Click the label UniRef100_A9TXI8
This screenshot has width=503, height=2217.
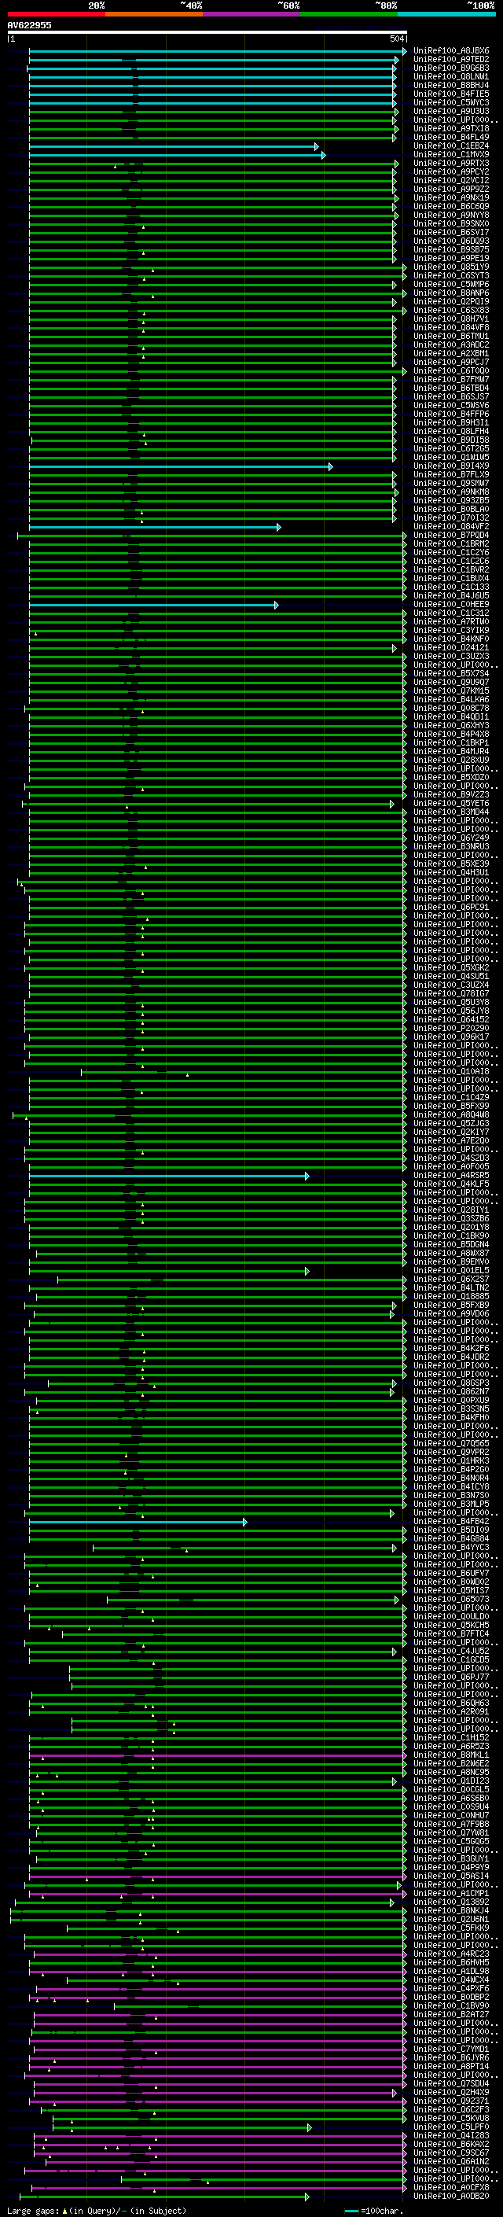tap(451, 128)
